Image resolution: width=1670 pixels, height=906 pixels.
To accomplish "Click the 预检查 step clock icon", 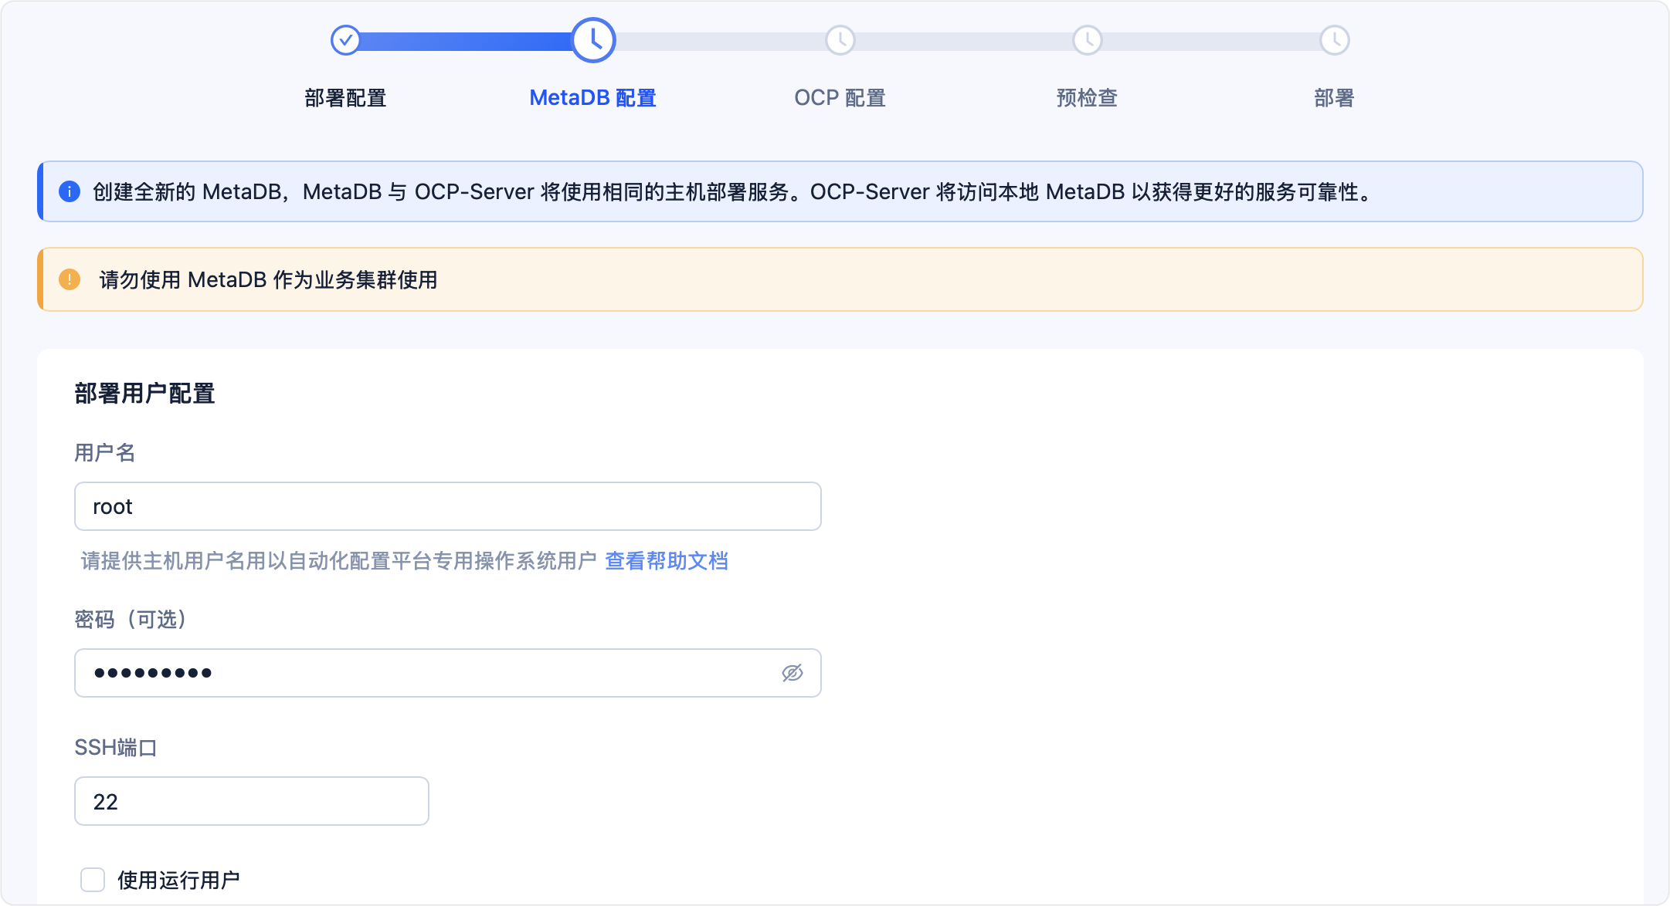I will pyautogui.click(x=1088, y=40).
